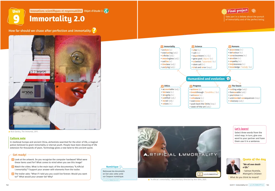
Task: Click the number 5 vocabulary box badge
Action: click(x=191, y=86)
